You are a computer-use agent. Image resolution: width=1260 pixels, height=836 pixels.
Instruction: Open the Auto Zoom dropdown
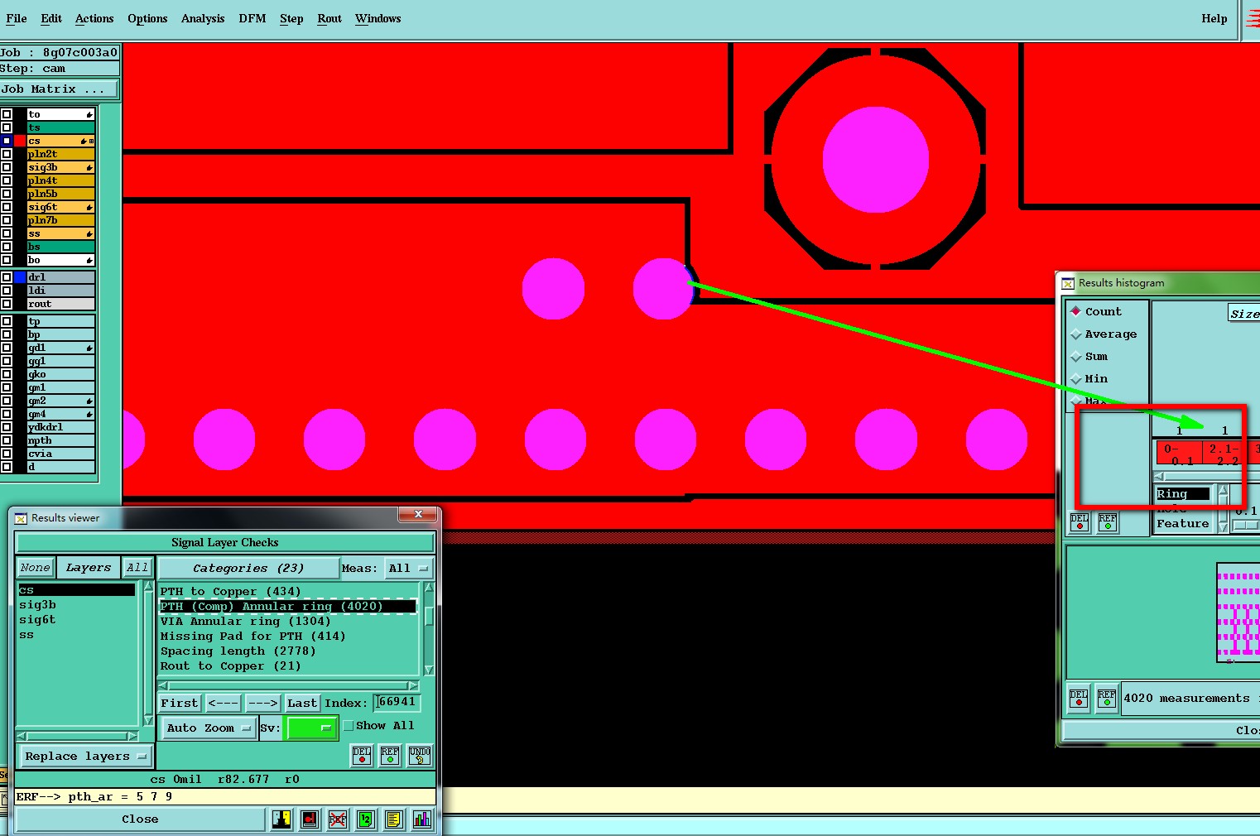208,728
